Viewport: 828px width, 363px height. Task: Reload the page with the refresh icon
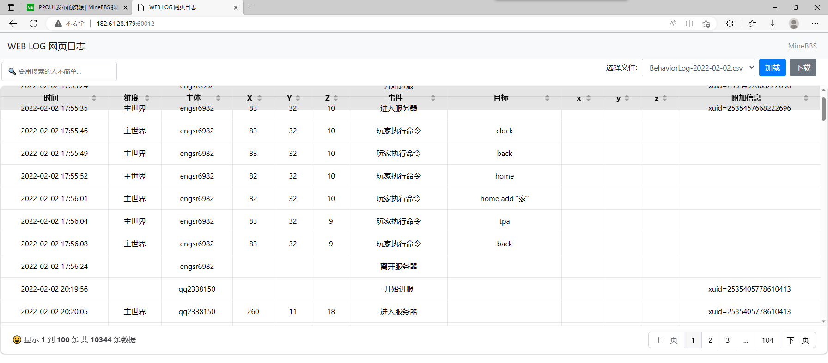coord(33,24)
